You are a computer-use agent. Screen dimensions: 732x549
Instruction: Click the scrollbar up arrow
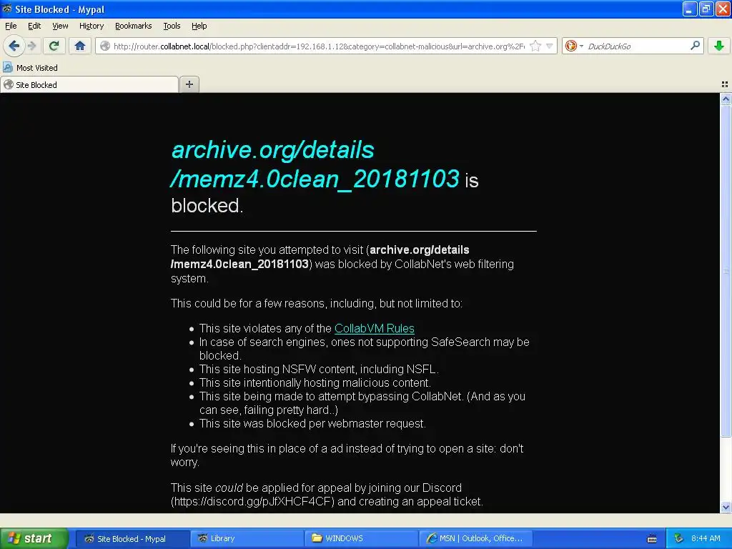tap(726, 99)
